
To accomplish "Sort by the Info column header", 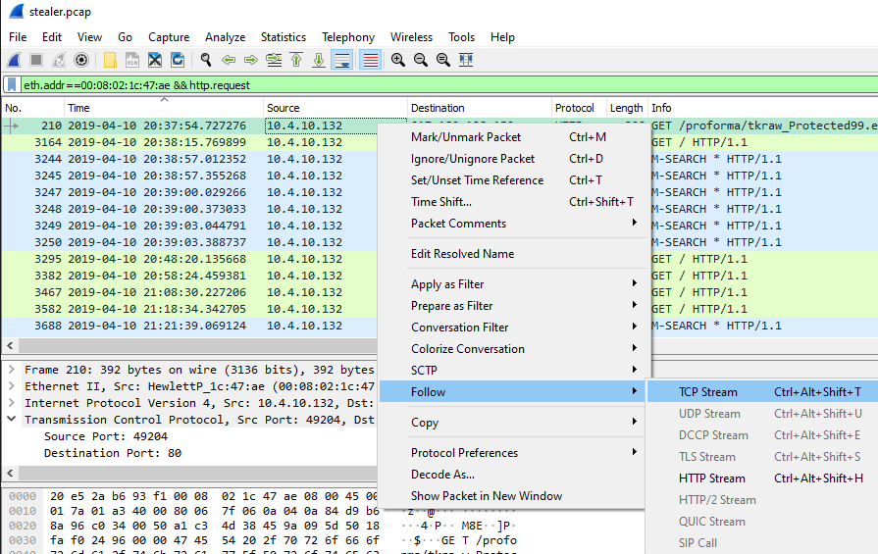I will (762, 108).
